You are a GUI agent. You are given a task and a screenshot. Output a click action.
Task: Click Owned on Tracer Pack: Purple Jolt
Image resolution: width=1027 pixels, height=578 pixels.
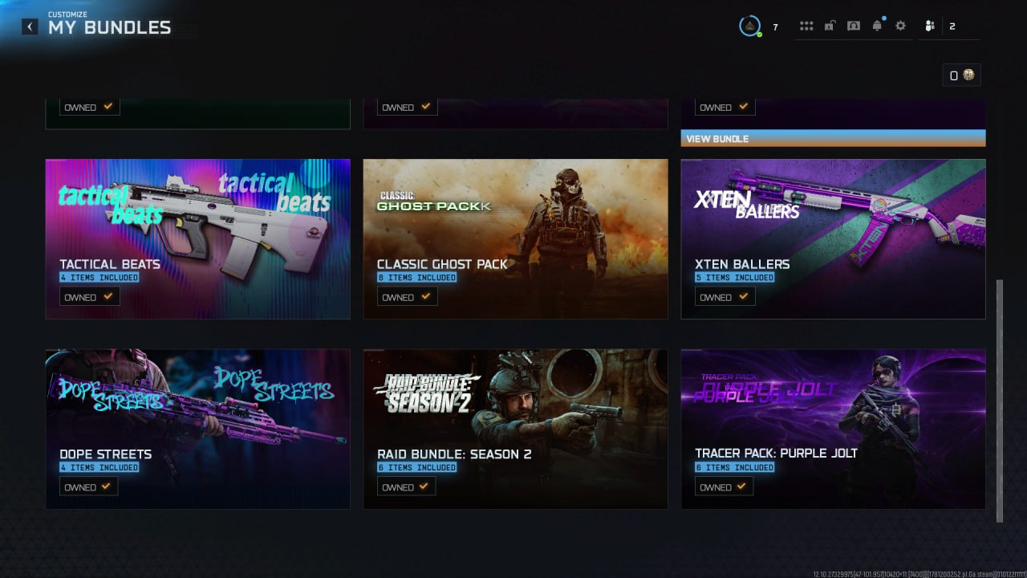[x=724, y=486]
